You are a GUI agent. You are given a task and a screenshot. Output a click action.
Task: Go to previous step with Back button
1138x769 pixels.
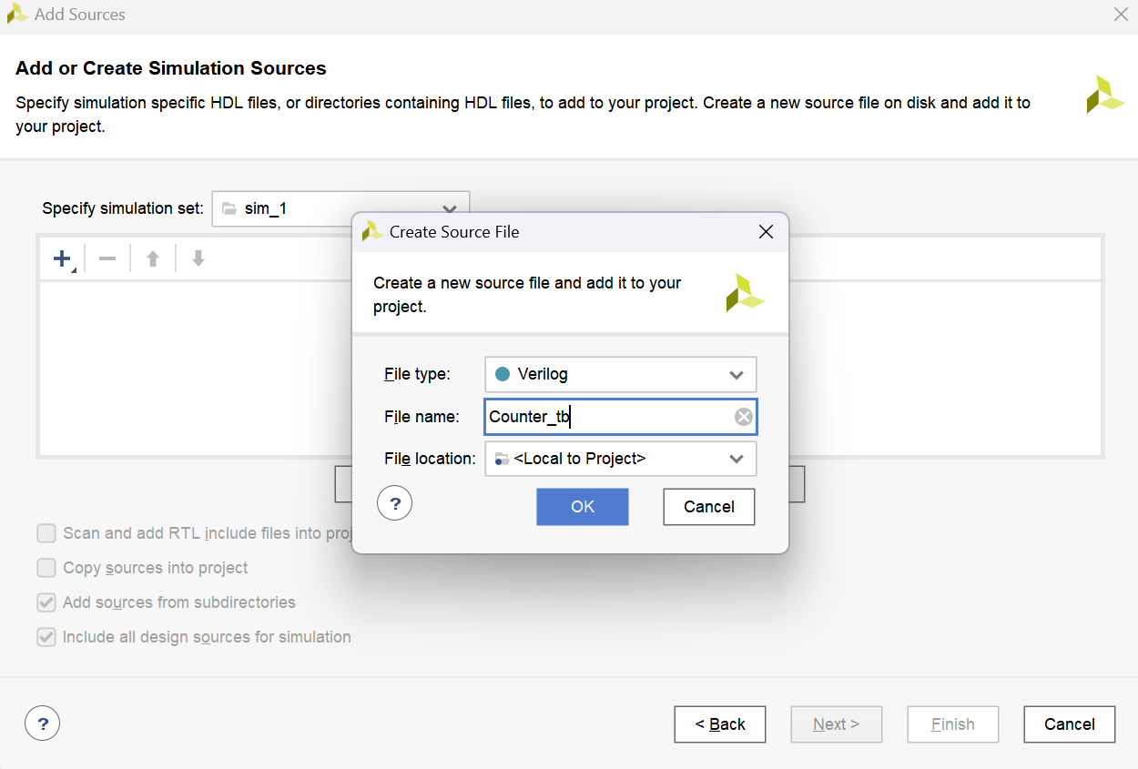tap(719, 724)
